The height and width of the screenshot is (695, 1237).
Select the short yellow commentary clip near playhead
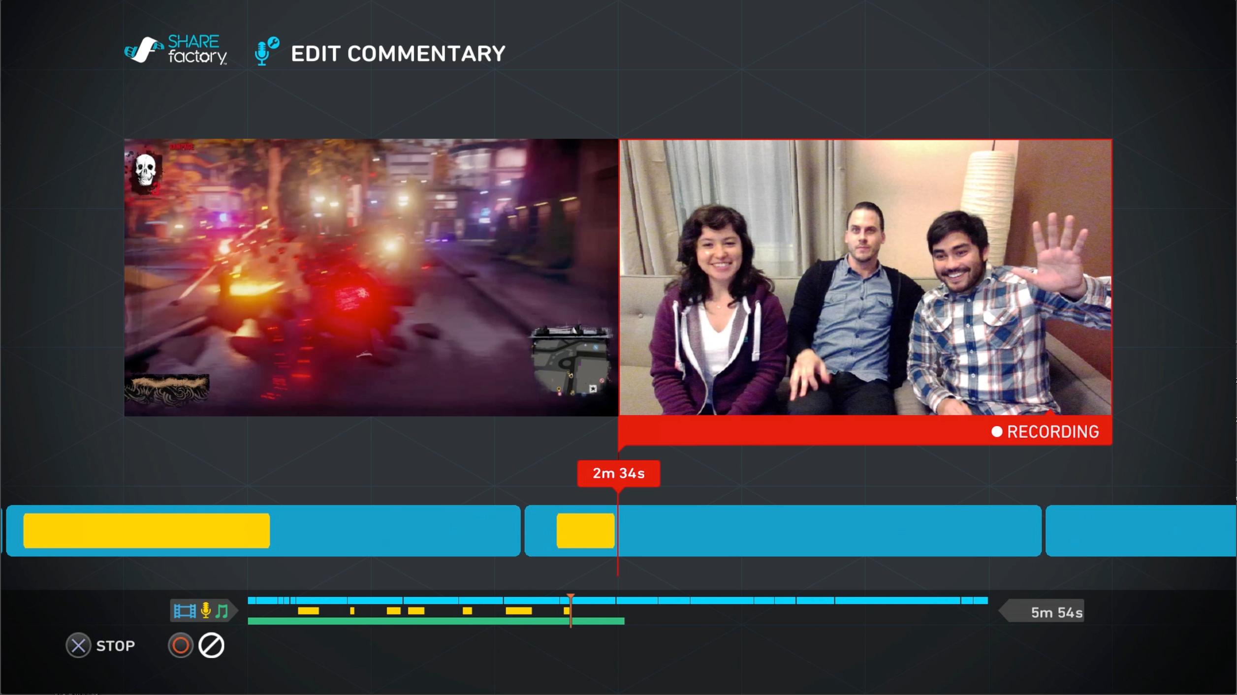coord(585,531)
